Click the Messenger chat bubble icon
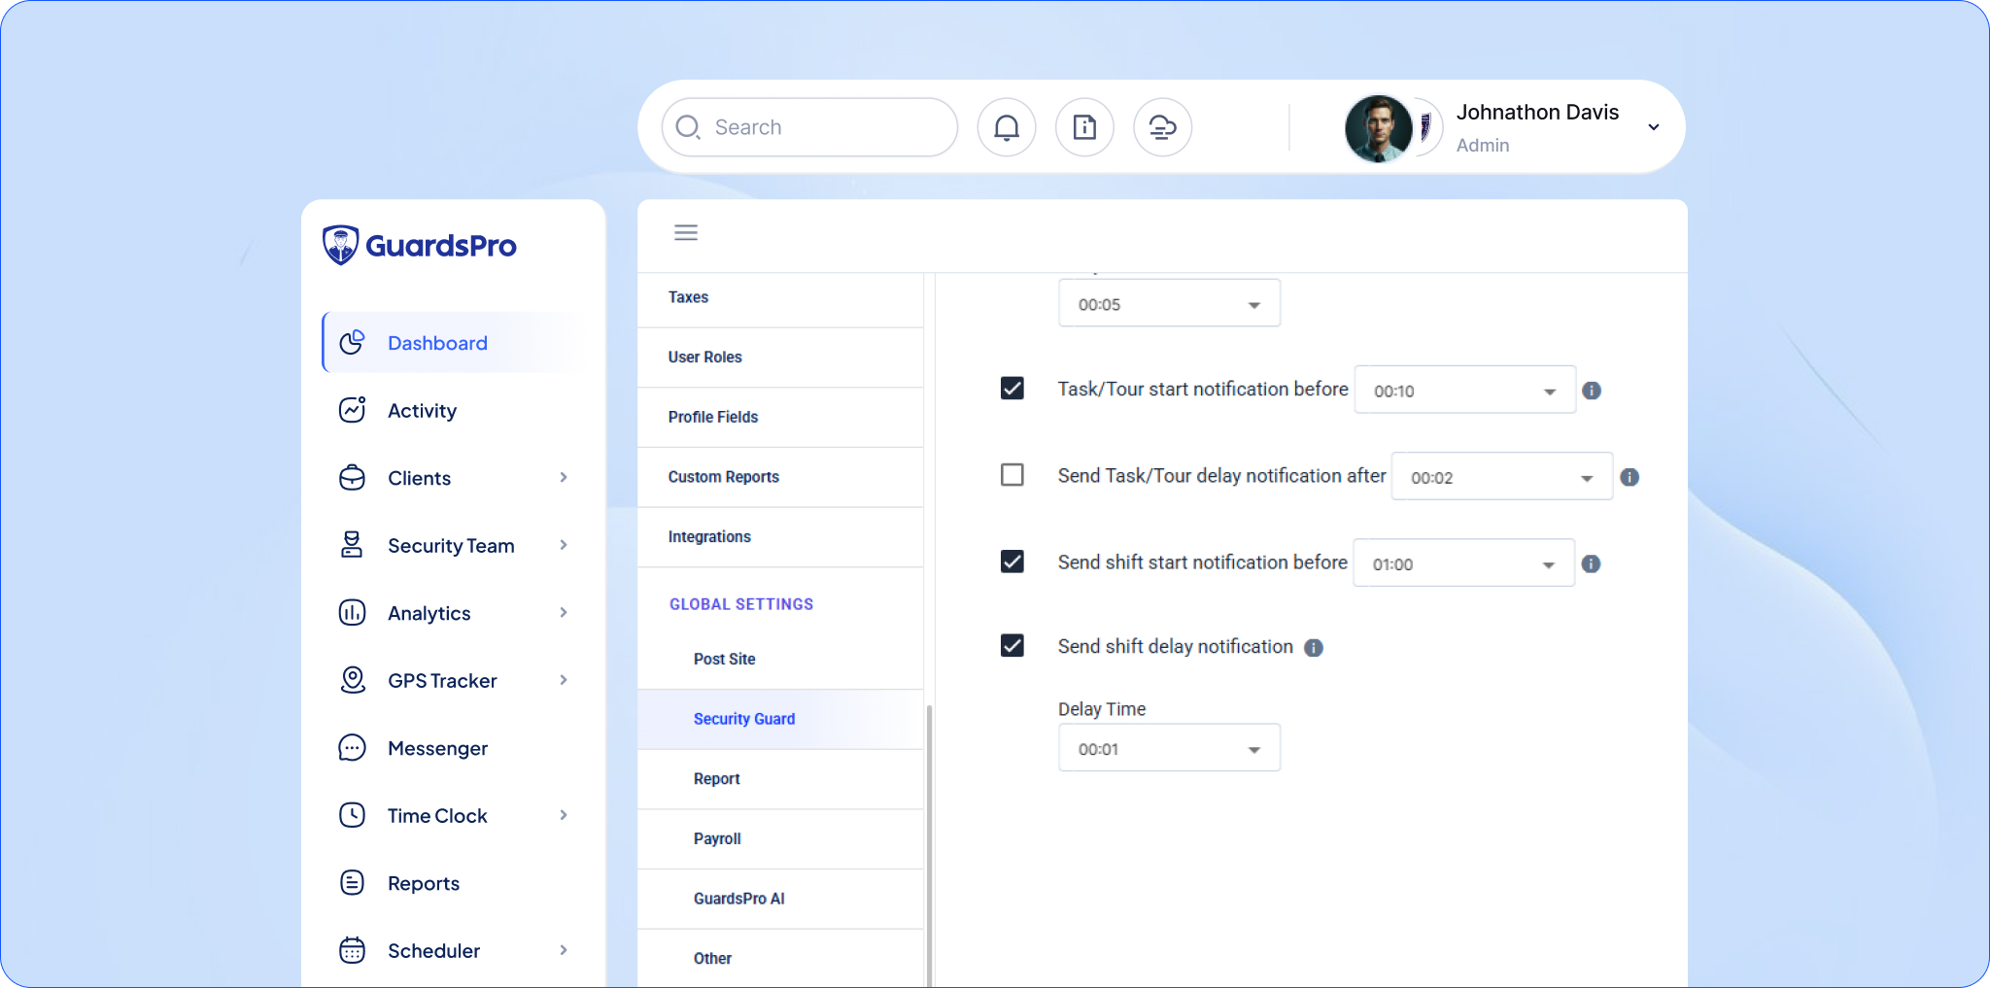The width and height of the screenshot is (1990, 988). tap(352, 748)
